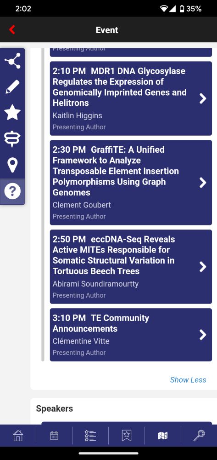The width and height of the screenshot is (217, 460).
Task: Open help question mark icon
Action: [12, 191]
